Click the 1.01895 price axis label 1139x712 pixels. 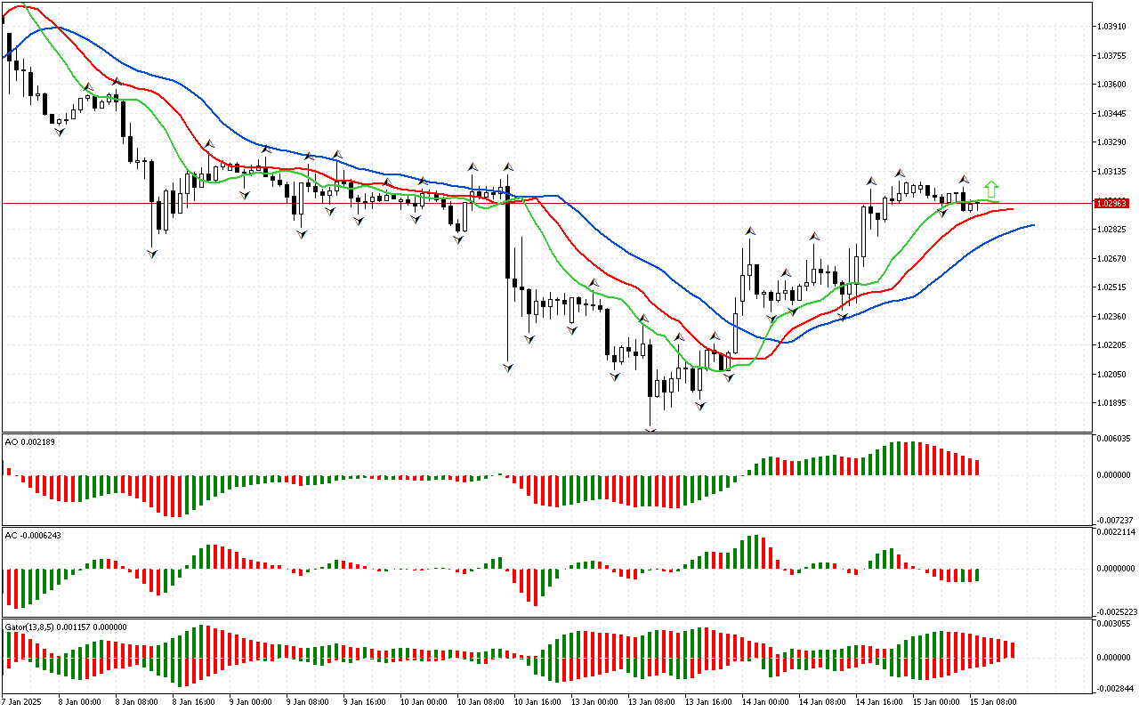pyautogui.click(x=1113, y=402)
